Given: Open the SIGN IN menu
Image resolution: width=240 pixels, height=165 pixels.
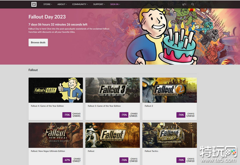Looking at the screenshot, I should coord(115,4).
